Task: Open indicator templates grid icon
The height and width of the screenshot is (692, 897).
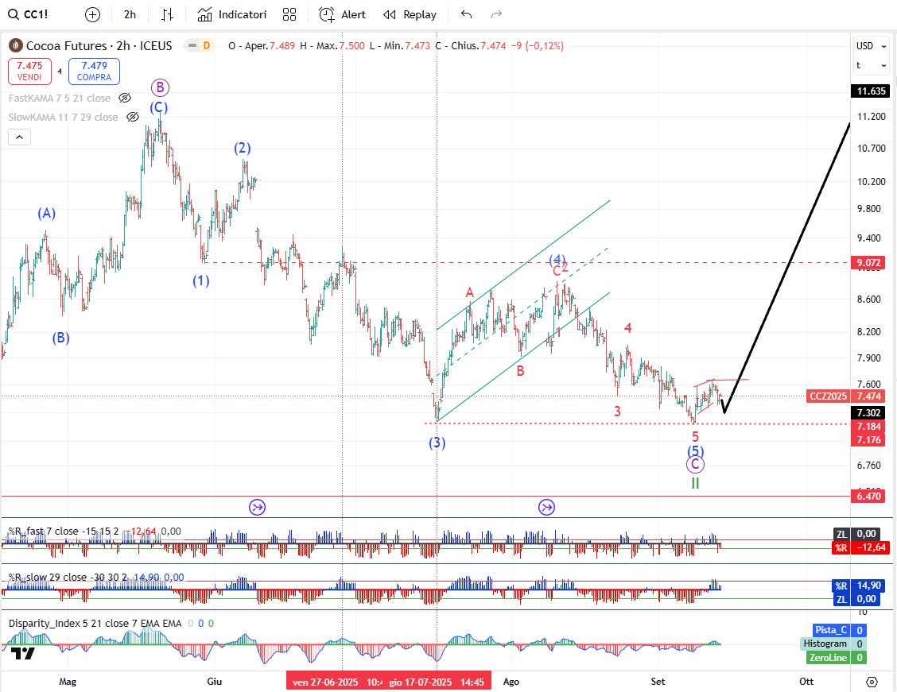Action: click(x=289, y=15)
